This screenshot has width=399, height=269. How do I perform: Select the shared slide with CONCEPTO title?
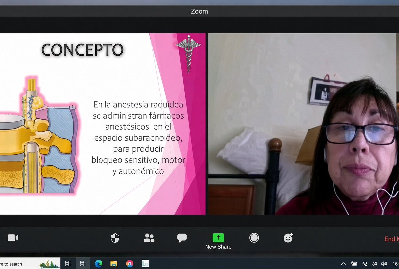[102, 124]
